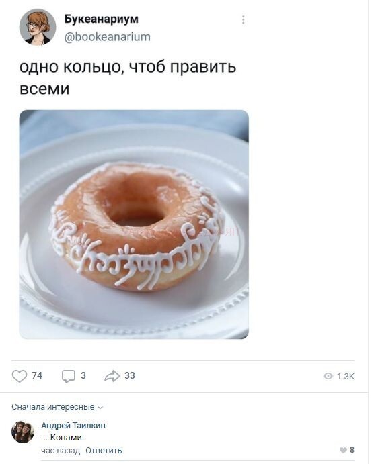372x464 pixels.
Task: Click the 33 shares count
Action: pyautogui.click(x=130, y=375)
